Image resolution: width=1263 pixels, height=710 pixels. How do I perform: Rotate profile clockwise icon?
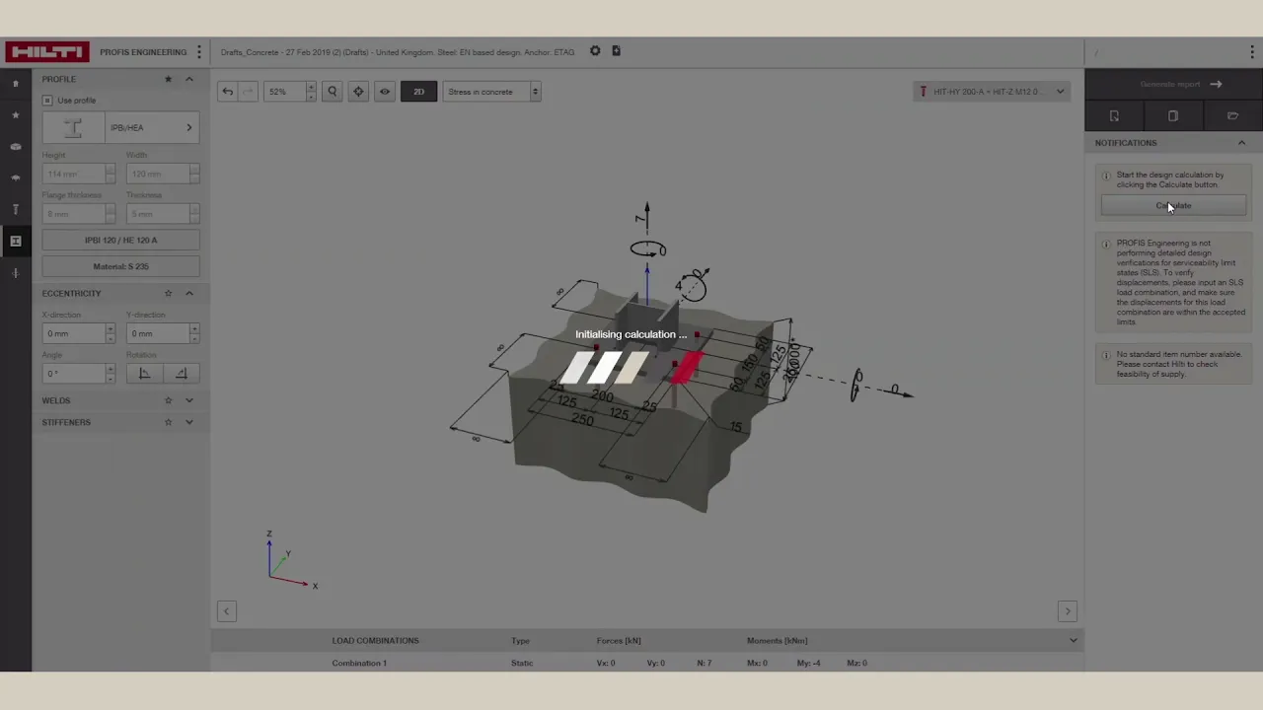(181, 374)
